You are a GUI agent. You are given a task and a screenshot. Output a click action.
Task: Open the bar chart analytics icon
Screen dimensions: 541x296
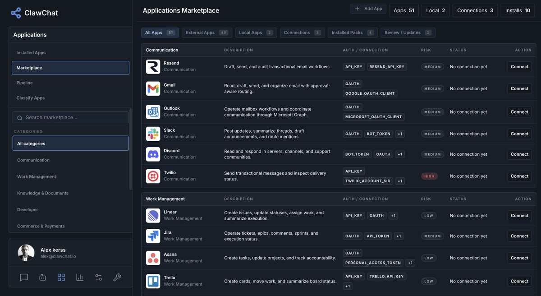(80, 277)
